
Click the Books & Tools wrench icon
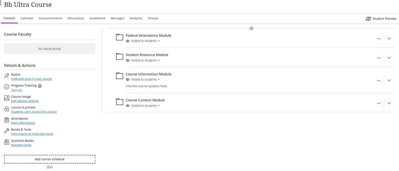pyautogui.click(x=7, y=131)
